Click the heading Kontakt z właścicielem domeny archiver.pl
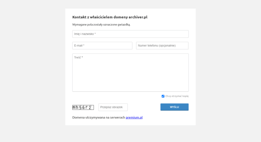The height and width of the screenshot is (142, 261). pos(110,17)
